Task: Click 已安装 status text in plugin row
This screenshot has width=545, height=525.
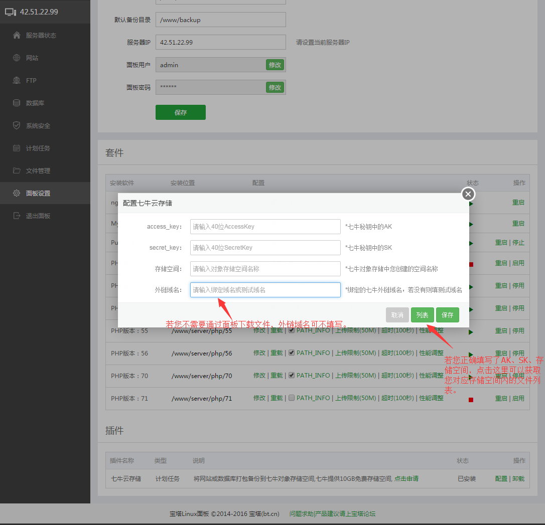Action: (466, 478)
